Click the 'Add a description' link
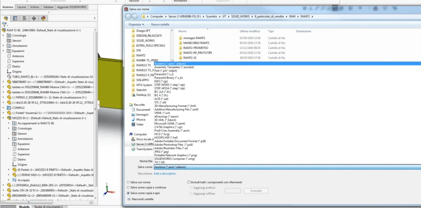Viewport: 421px width, 208px height. [165, 174]
